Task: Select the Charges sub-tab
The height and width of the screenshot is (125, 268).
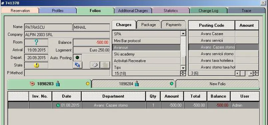Action: [124, 25]
